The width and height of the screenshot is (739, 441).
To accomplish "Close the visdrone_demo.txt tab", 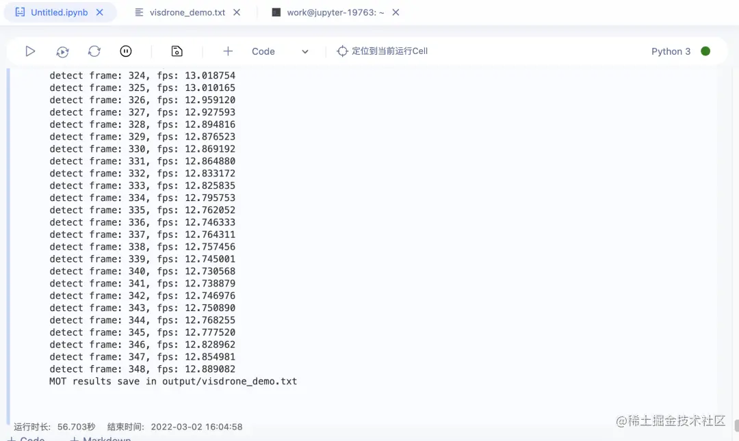I will (237, 12).
